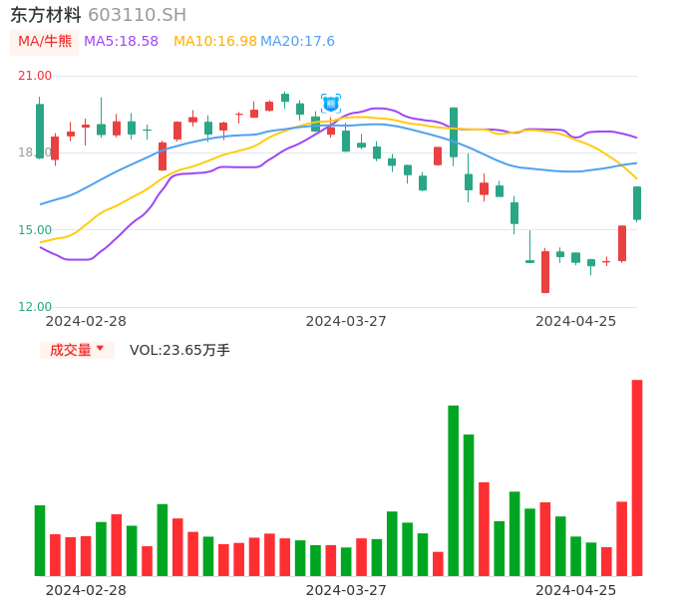Click the last green candlestick on the right

click(x=637, y=203)
